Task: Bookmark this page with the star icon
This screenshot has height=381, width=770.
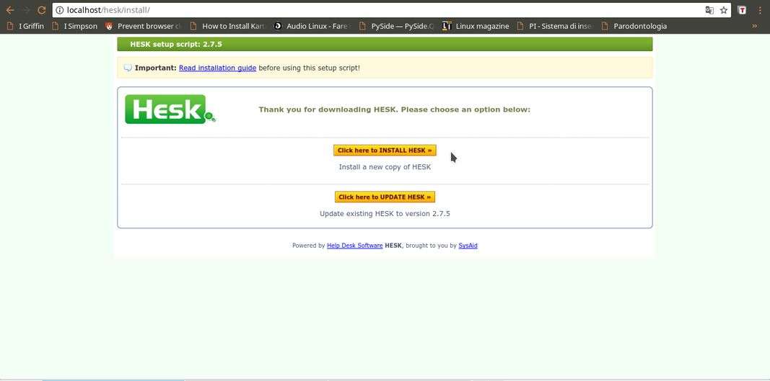Action: coord(723,10)
